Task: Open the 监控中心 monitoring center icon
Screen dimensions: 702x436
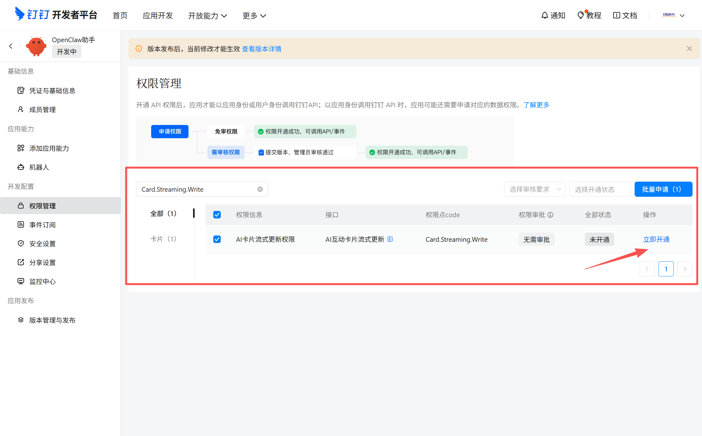Action: 20,281
